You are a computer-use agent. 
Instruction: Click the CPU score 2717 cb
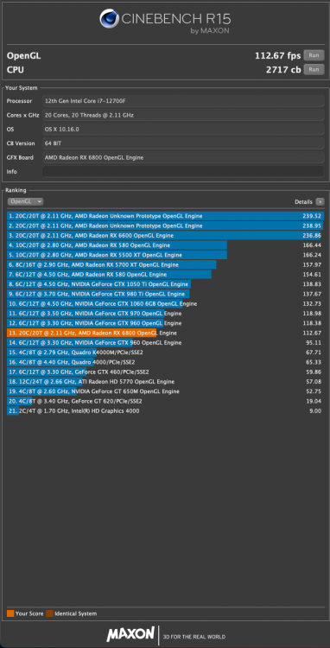[283, 69]
